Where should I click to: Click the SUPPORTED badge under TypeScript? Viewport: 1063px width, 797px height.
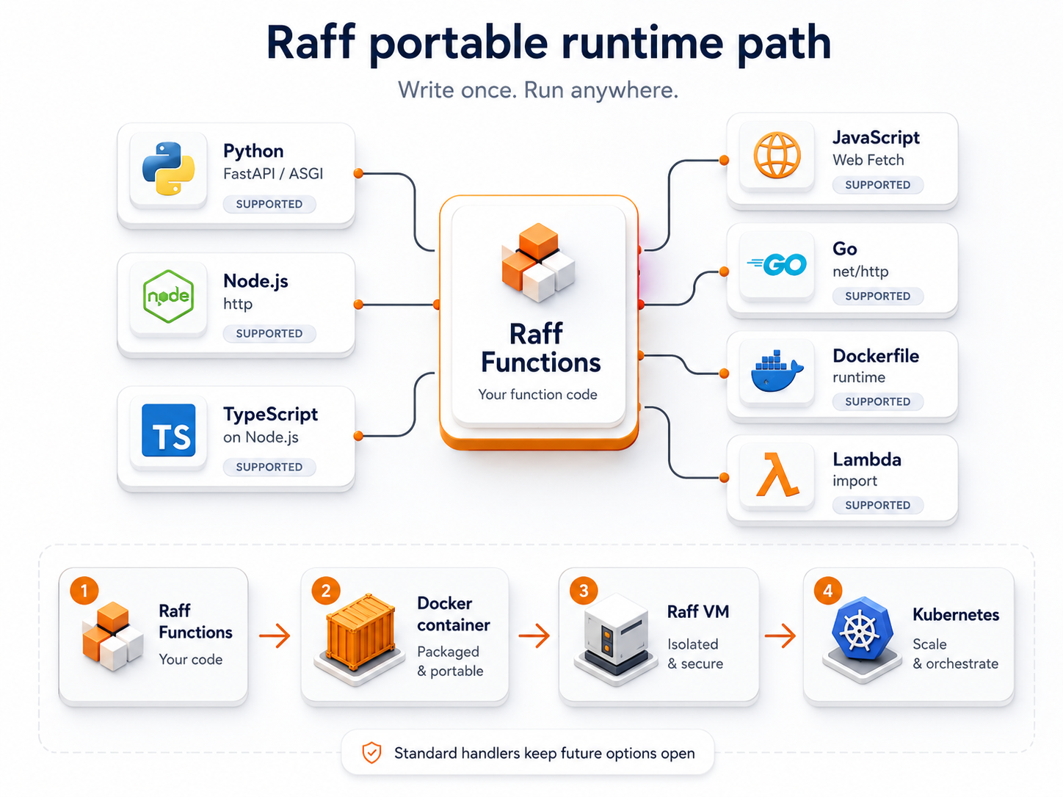click(269, 467)
